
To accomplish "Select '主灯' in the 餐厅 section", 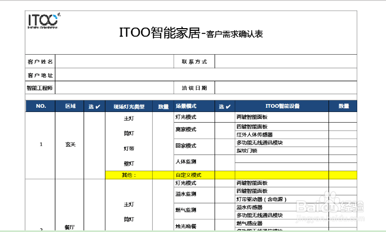I will point(129,204).
